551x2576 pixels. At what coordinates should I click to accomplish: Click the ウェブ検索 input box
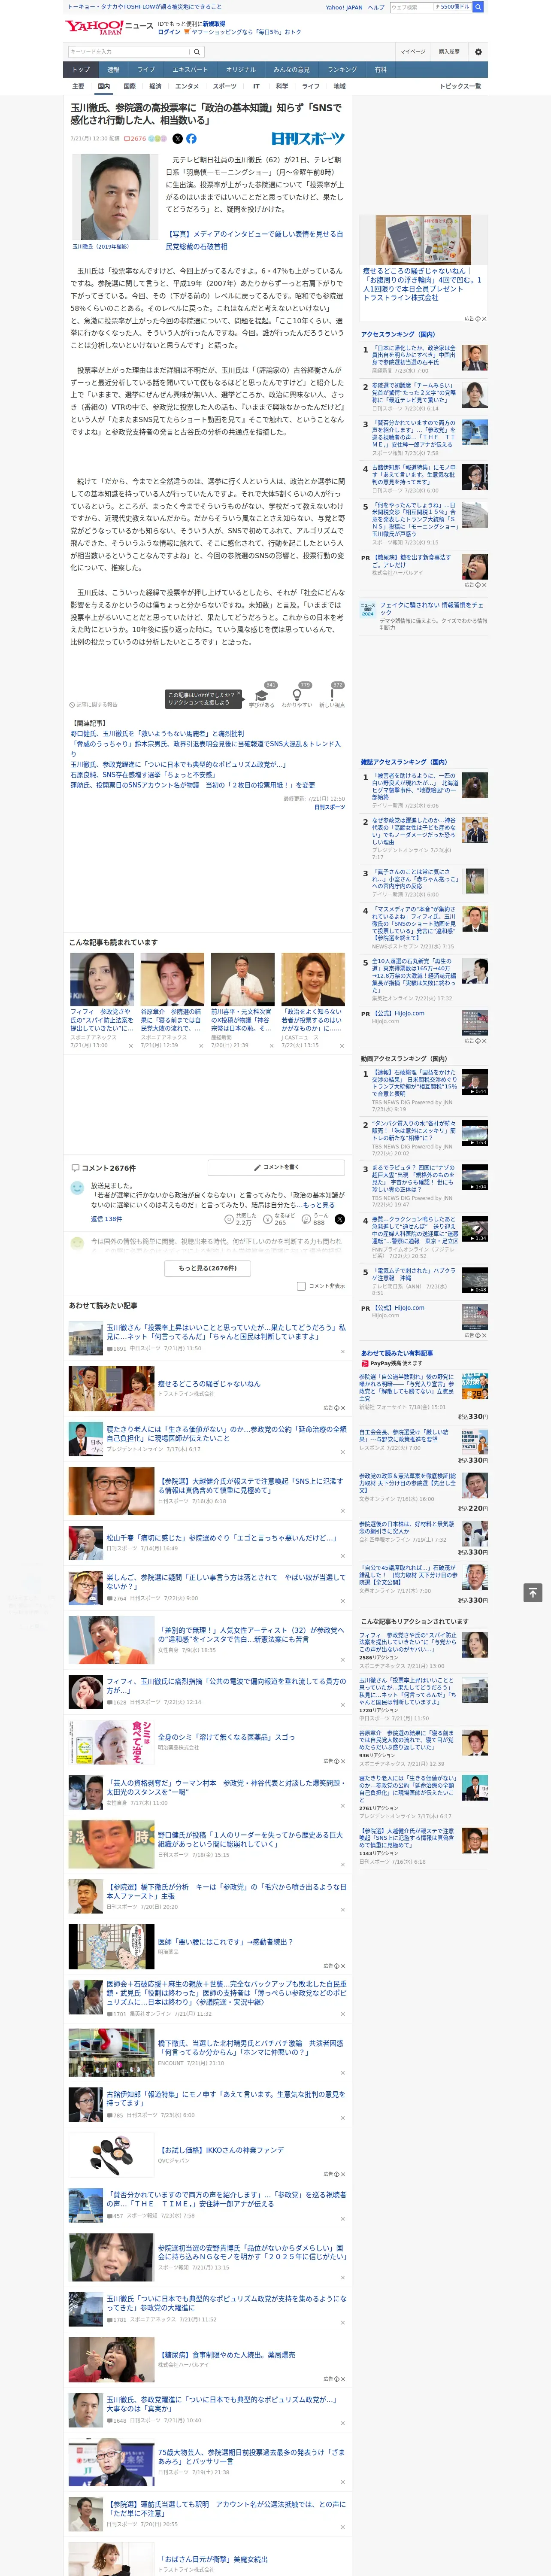[x=411, y=7]
